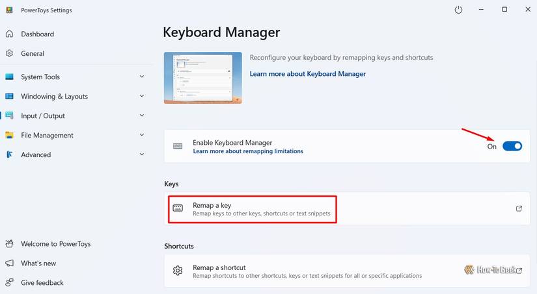Open Remap a shortcut external-window icon
537x294 pixels.
coord(519,271)
